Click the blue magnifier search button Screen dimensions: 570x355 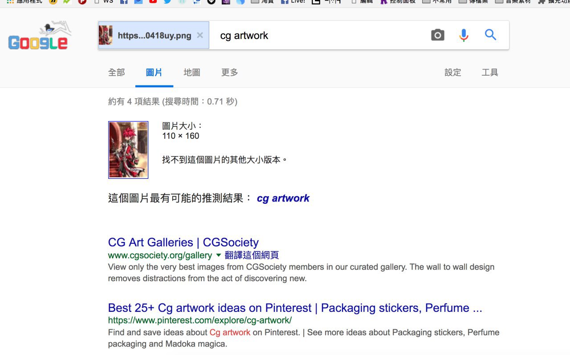490,35
